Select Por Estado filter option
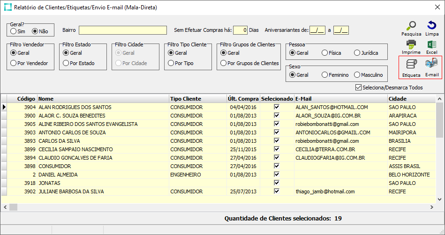 (66, 63)
